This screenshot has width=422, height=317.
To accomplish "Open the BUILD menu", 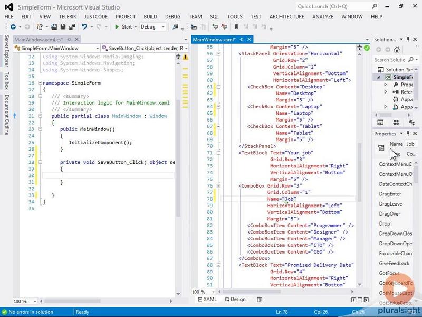I will [150, 17].
